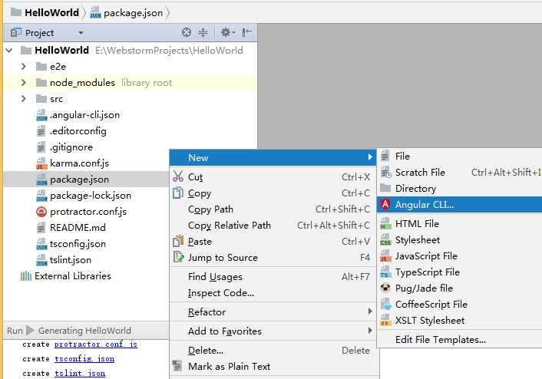Open tslint.json link in Run output
Screen dimensions: 542x379
(x=80, y=374)
